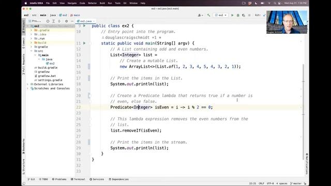Click the master git branch widget

pos(296,183)
